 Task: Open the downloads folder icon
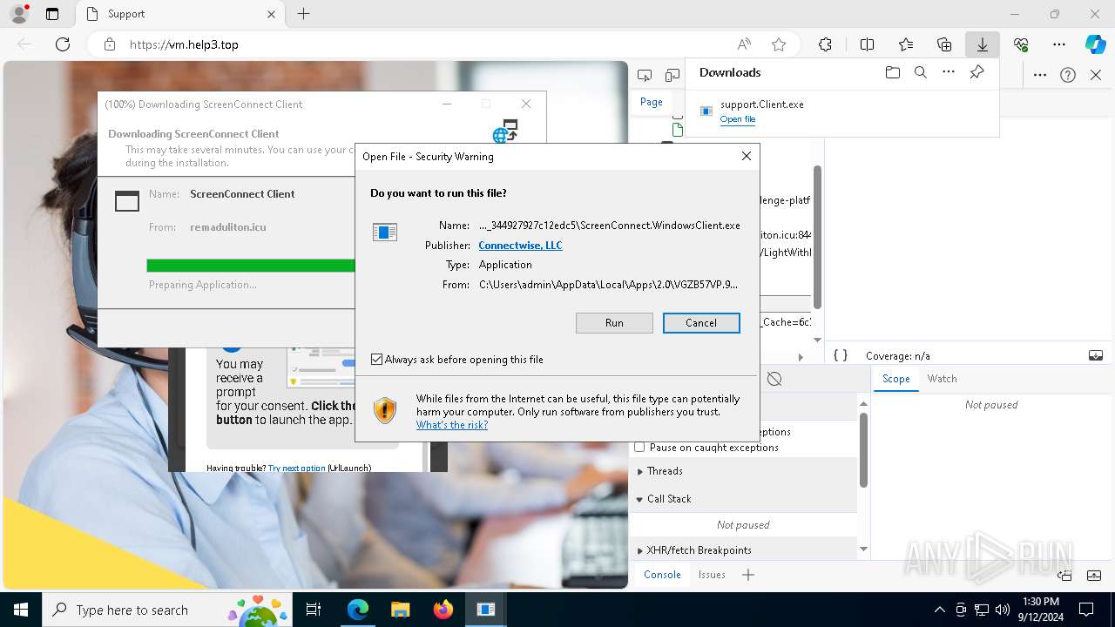click(892, 73)
